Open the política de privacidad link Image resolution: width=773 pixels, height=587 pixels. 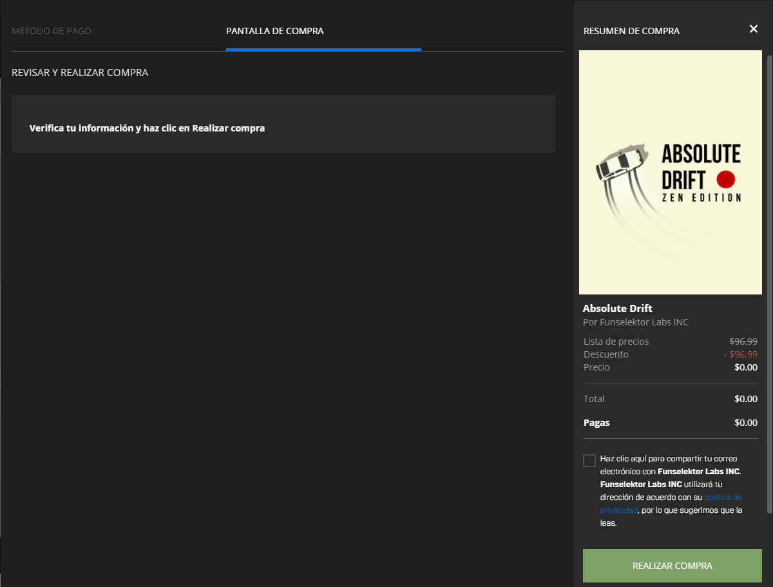pyautogui.click(x=671, y=504)
